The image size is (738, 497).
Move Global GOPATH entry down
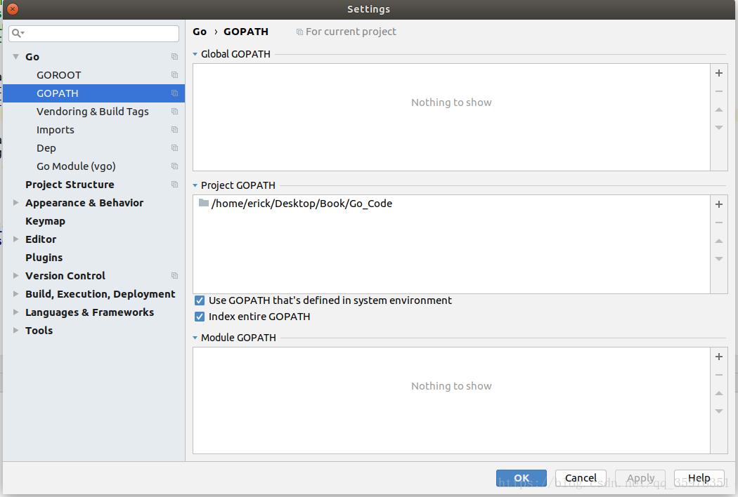[x=719, y=128]
